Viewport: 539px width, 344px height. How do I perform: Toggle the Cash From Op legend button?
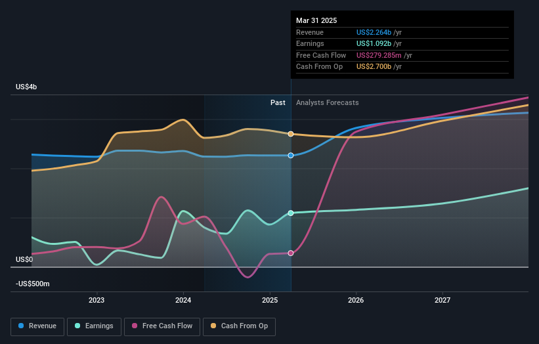(x=239, y=326)
